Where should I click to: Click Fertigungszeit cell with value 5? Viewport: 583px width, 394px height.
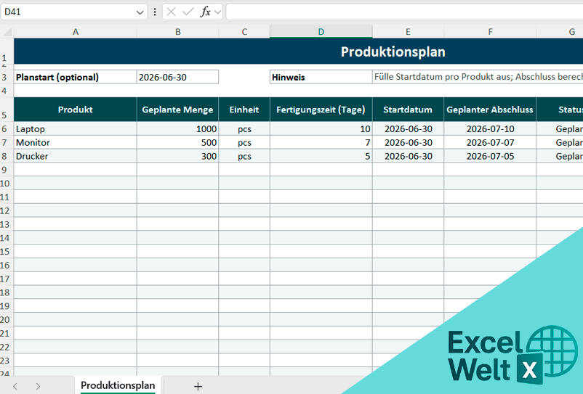(x=321, y=156)
